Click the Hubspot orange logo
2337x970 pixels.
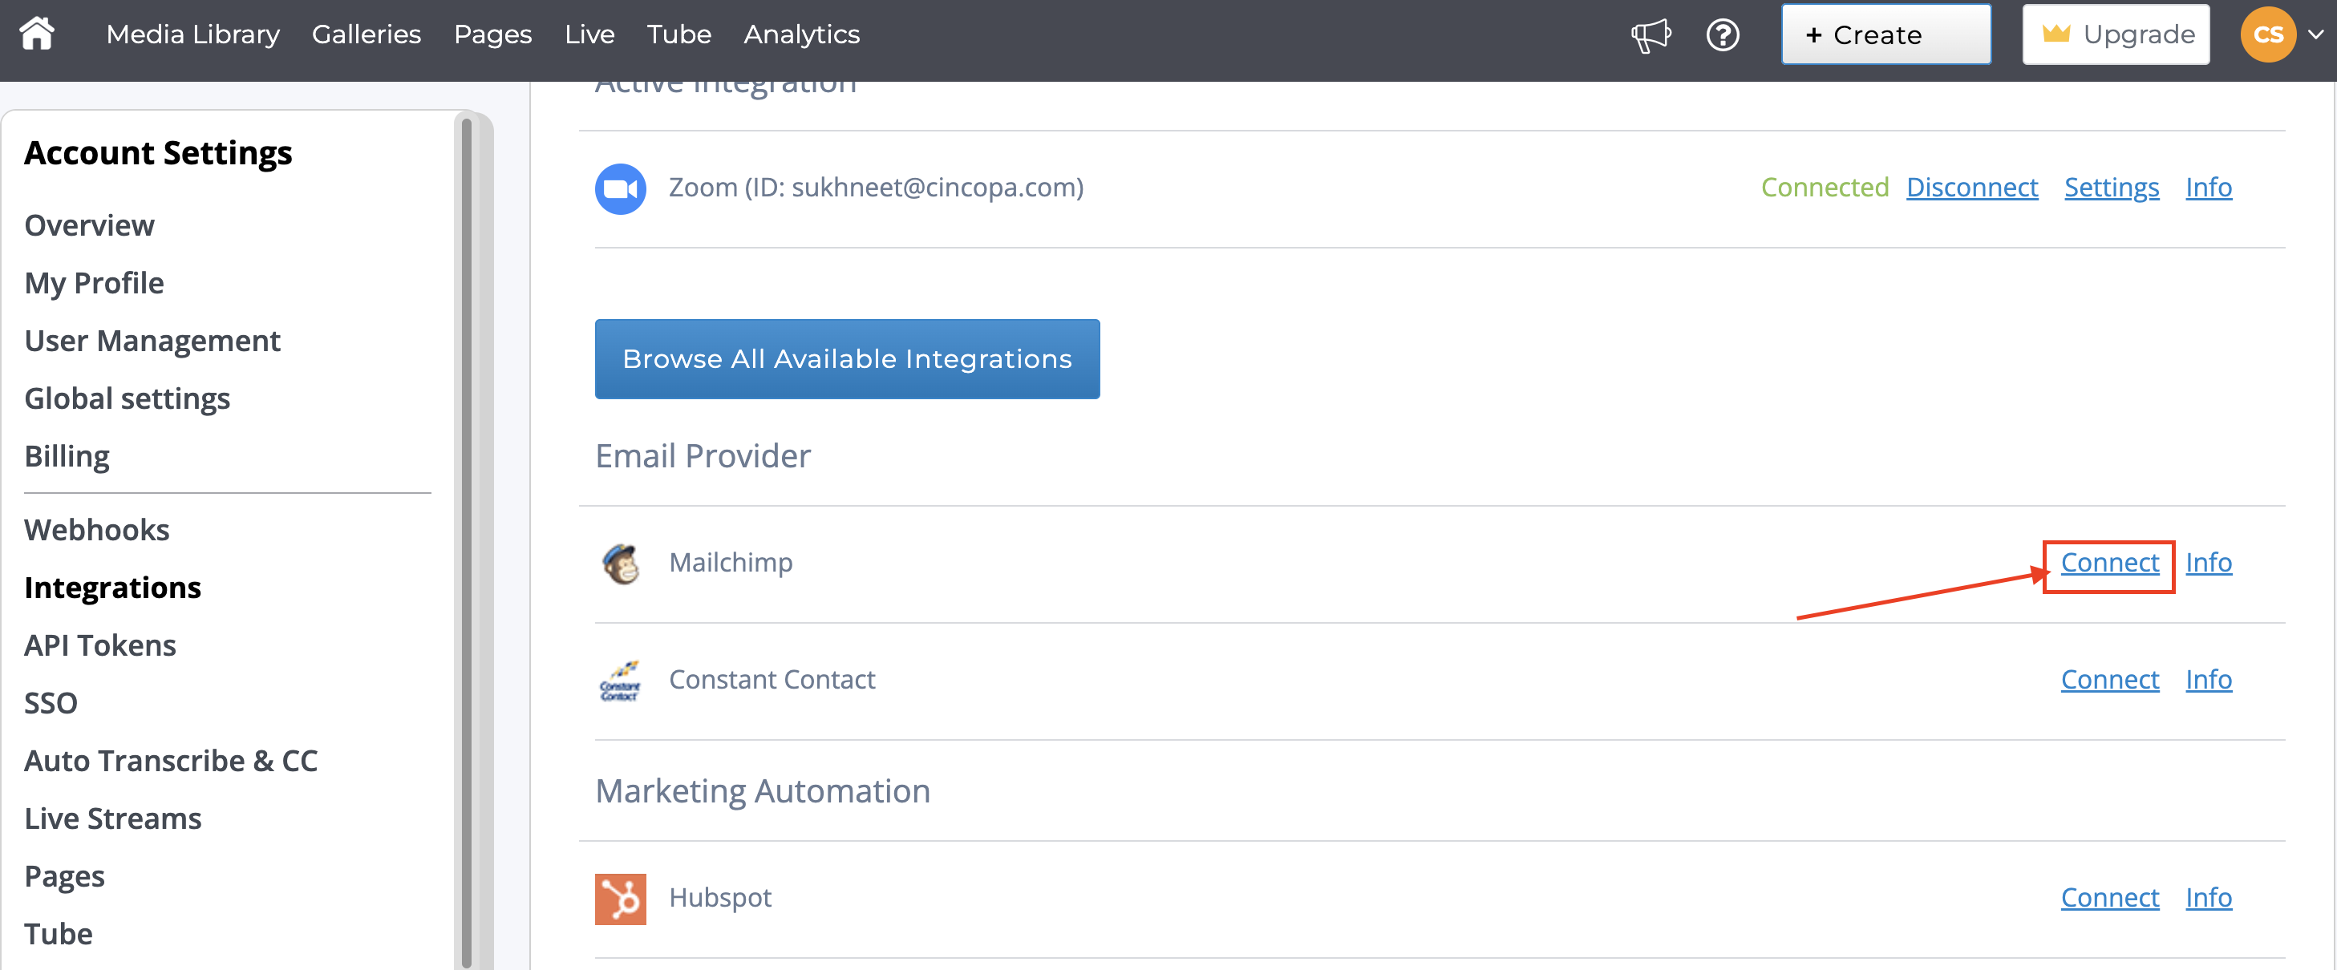[x=621, y=898]
